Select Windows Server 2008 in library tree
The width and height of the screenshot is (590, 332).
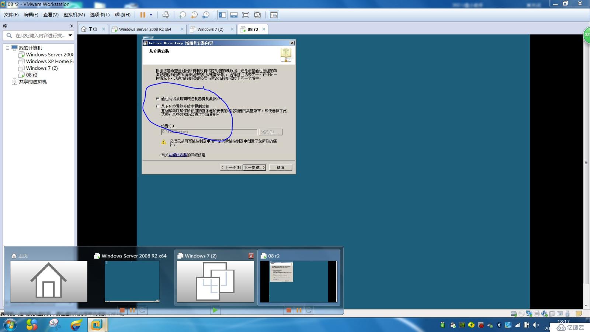pyautogui.click(x=49, y=55)
